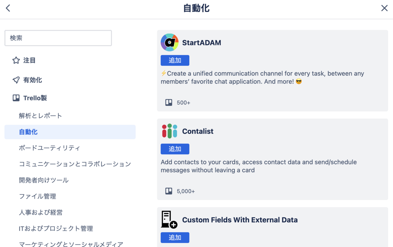393x247 pixels.
Task: Go back using the left arrow icon
Action: (8, 8)
